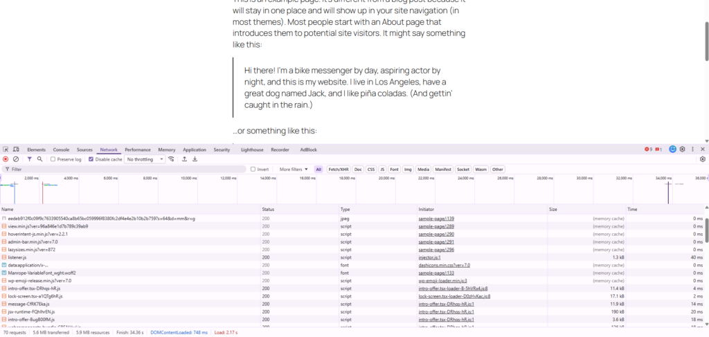Filter requests by CSS type
709x337 pixels.
(x=371, y=170)
